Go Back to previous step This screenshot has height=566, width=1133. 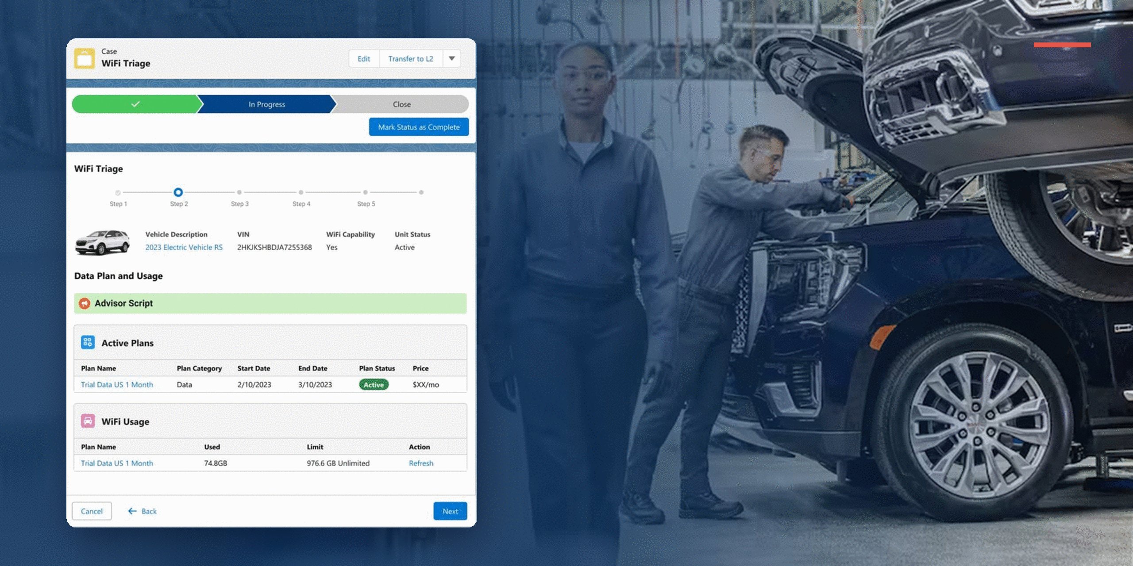(x=143, y=511)
